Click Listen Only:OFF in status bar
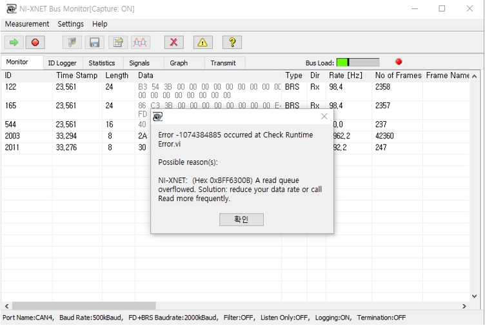 (284, 318)
